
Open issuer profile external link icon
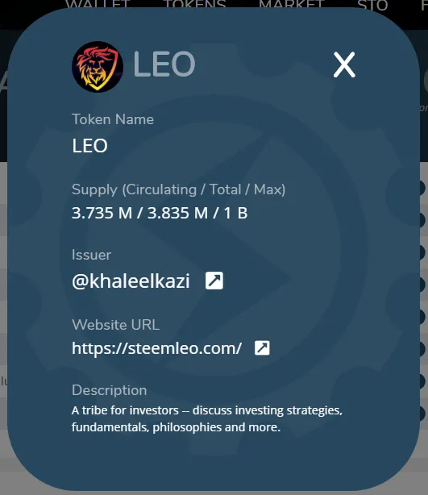coord(214,281)
